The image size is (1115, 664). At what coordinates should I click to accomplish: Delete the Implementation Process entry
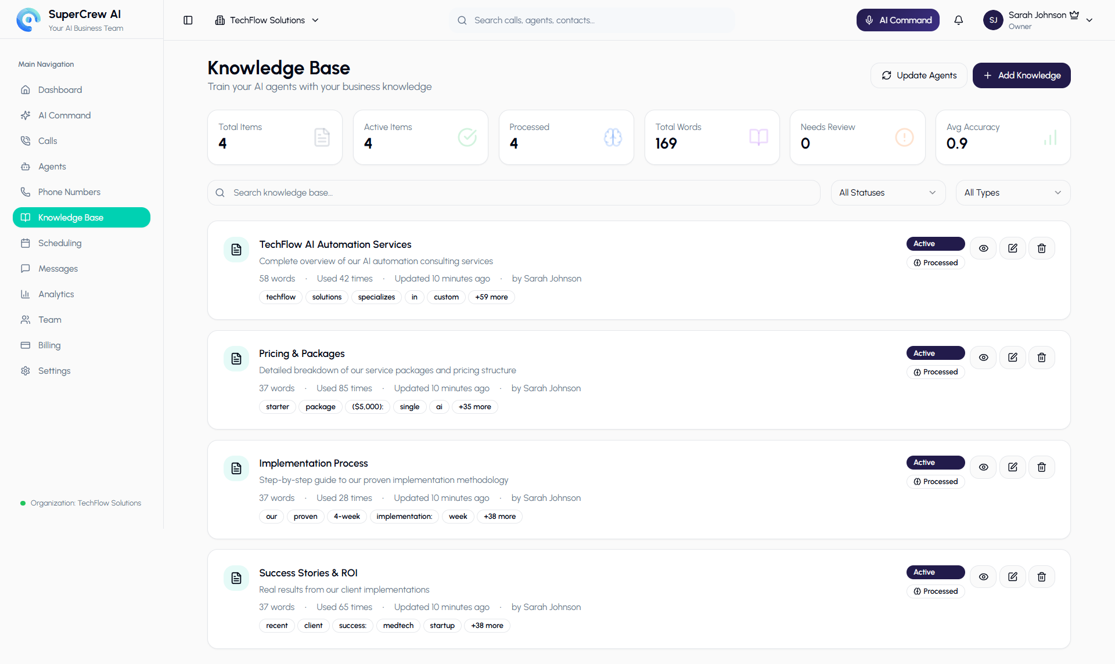click(x=1042, y=467)
